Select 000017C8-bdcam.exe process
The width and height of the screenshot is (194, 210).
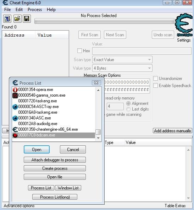54,135
